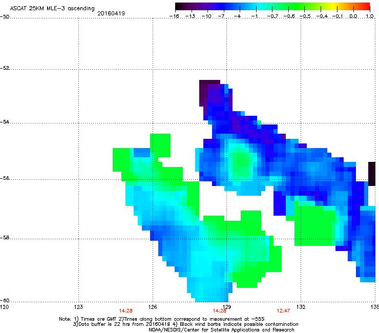Click the -0.6 color scale label
Screen dimensions: 379x333
click(x=289, y=16)
